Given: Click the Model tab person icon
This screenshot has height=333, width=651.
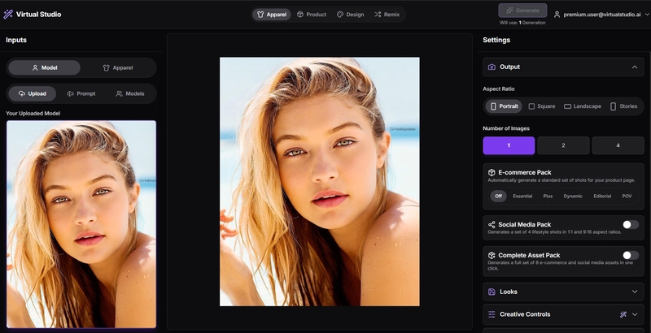Looking at the screenshot, I should pos(35,67).
